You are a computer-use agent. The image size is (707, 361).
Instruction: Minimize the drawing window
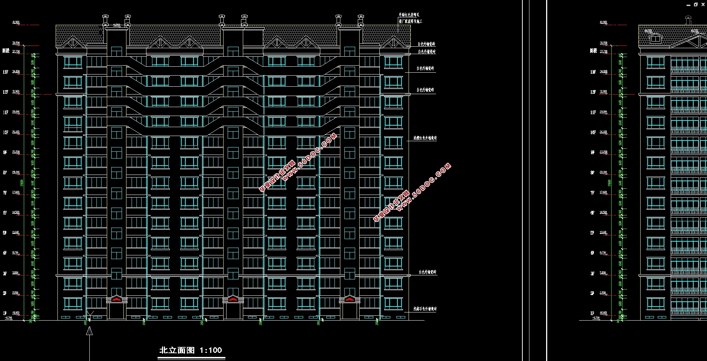[688, 4]
